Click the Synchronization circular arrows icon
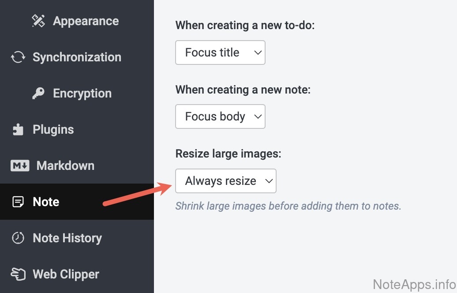This screenshot has width=457, height=293. pos(18,57)
